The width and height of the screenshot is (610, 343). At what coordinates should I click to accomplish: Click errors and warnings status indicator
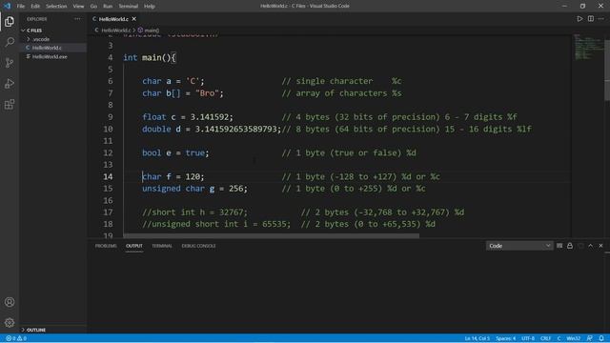click(16, 338)
